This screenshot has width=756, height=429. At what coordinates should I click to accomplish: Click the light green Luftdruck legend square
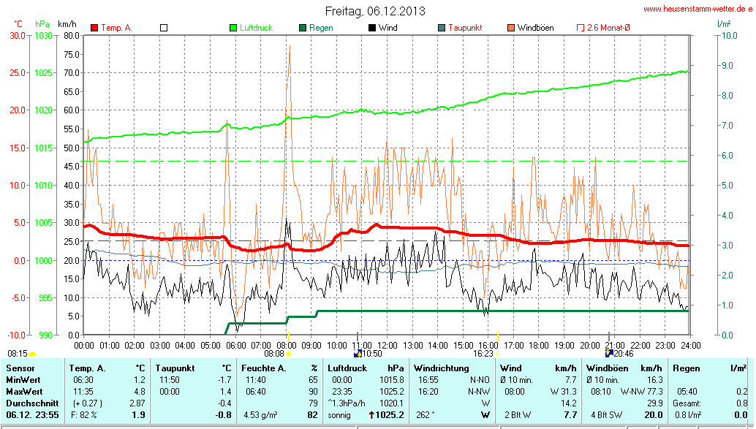pyautogui.click(x=233, y=28)
